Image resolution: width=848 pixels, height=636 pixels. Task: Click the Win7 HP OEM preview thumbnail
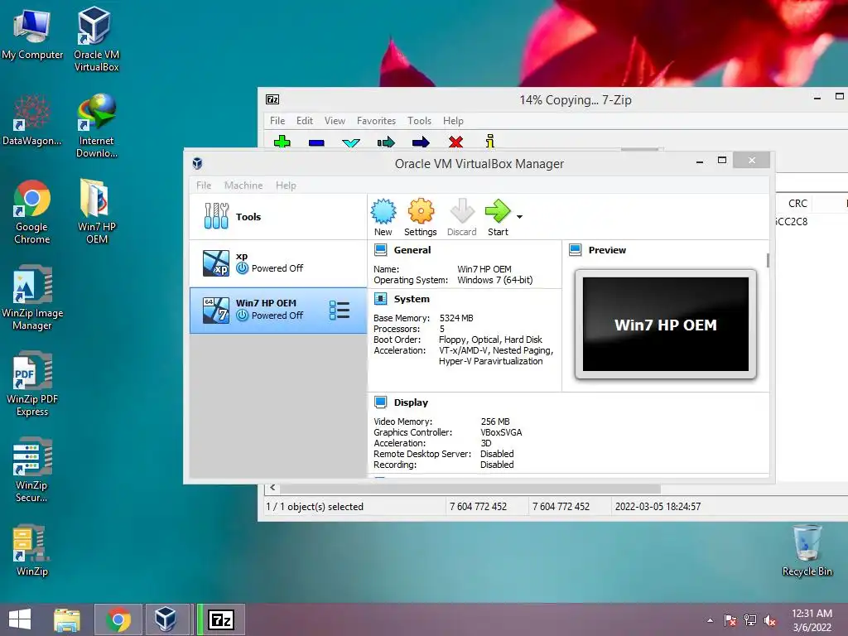click(x=666, y=325)
